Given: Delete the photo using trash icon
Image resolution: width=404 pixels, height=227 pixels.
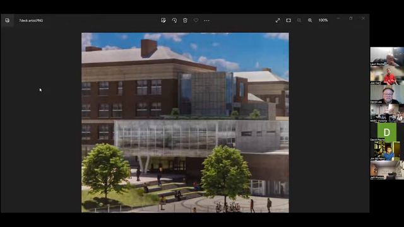Looking at the screenshot, I should coord(185,20).
